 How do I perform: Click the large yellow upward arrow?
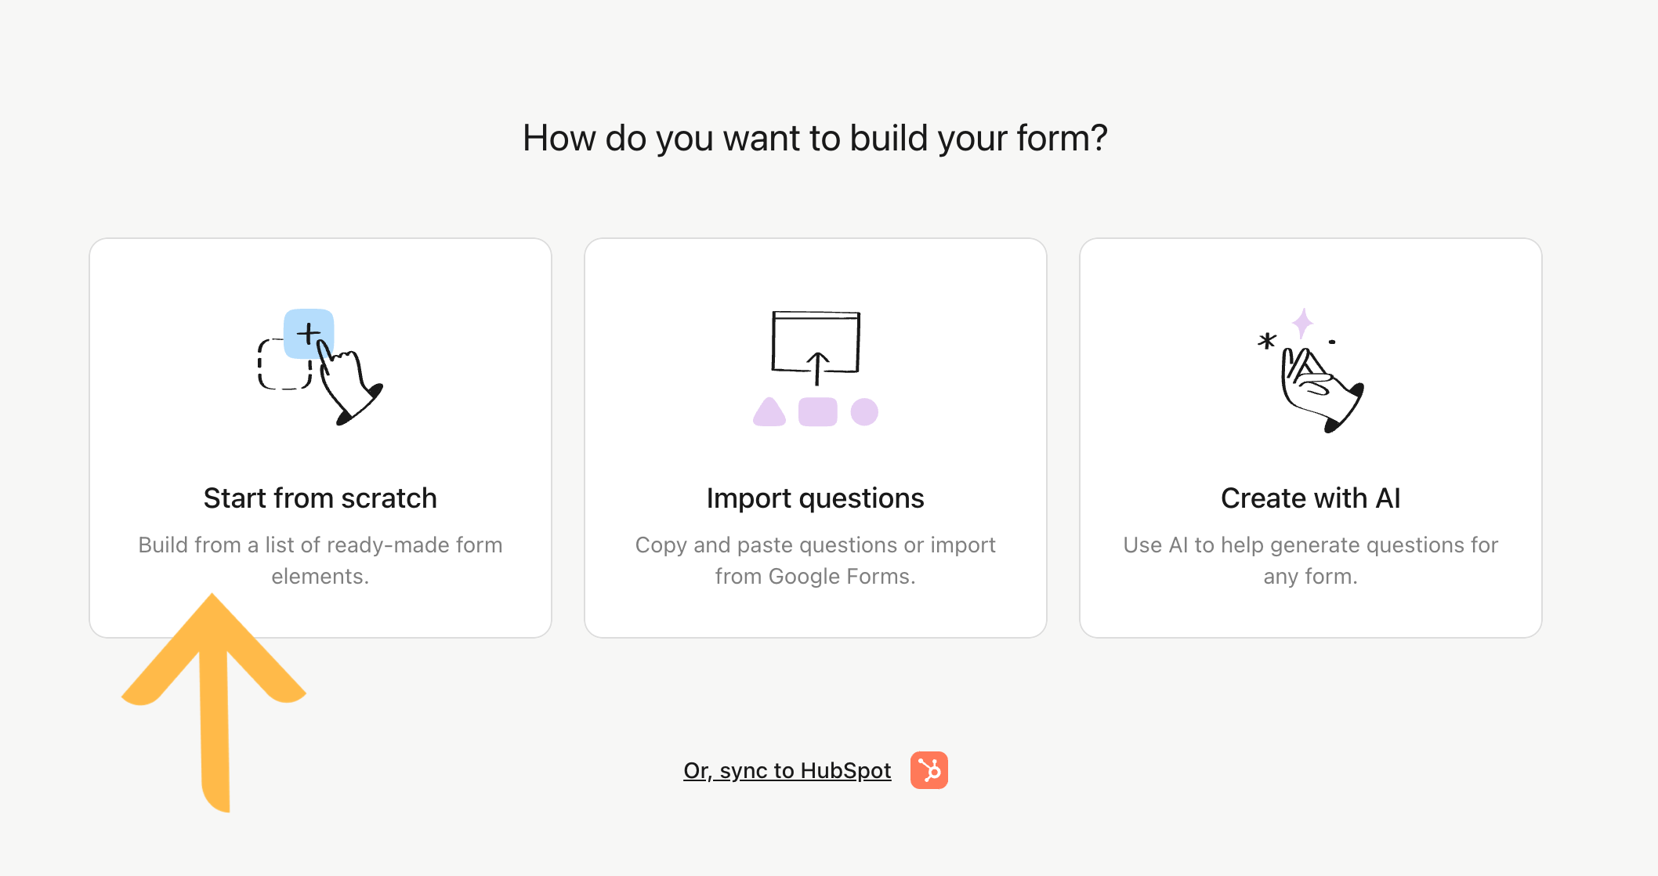(x=213, y=702)
